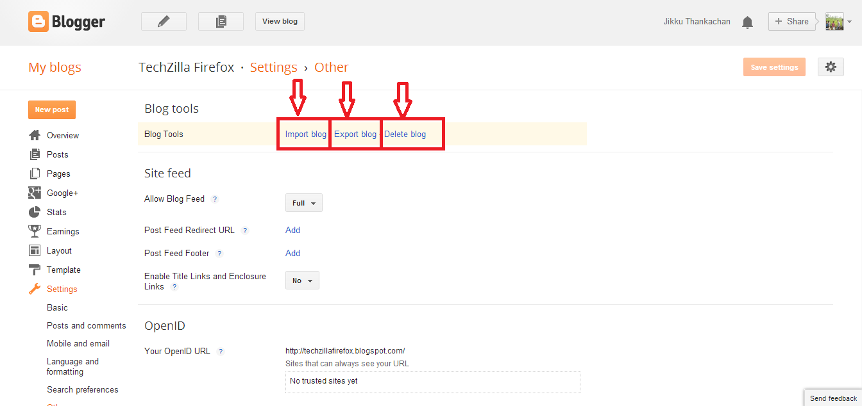Screen dimensions: 862x406
Task: Open help for Post Feed Footer
Action: tap(219, 254)
